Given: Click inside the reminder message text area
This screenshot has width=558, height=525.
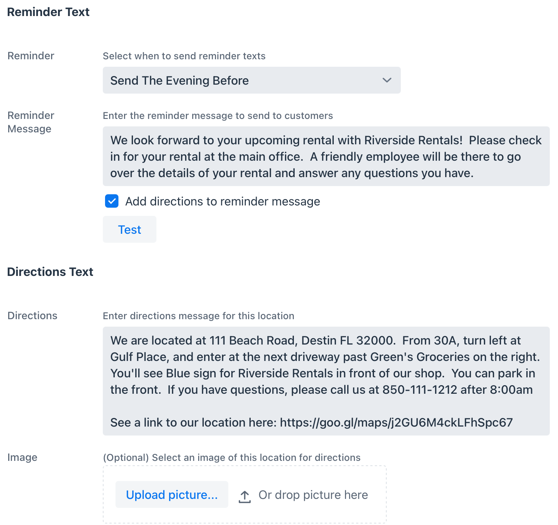Looking at the screenshot, I should (x=326, y=156).
